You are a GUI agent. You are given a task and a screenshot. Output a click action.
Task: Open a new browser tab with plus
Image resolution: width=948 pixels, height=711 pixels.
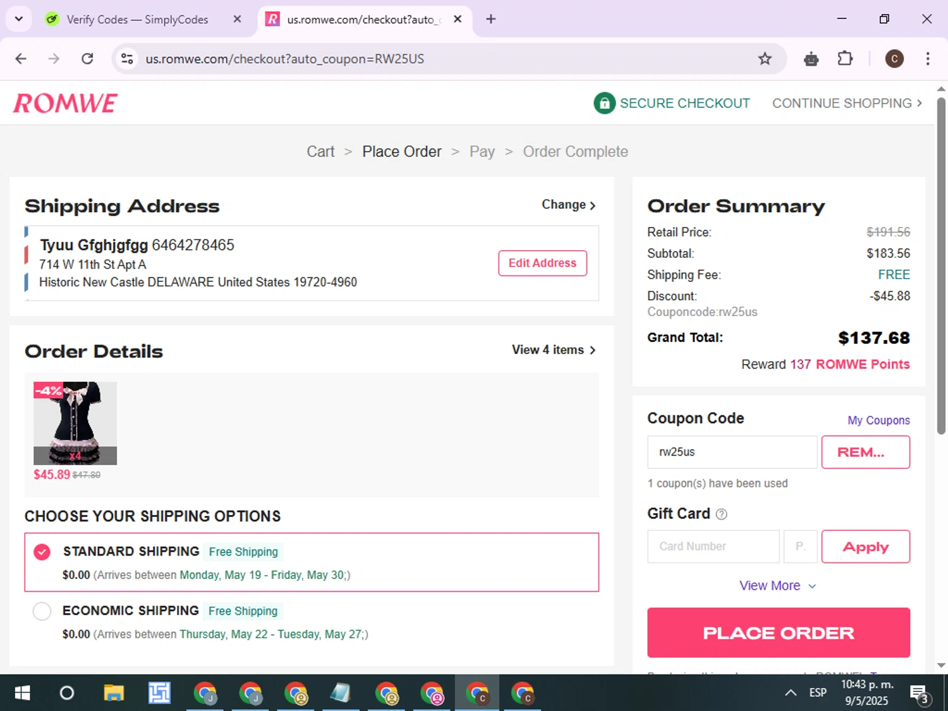(491, 19)
